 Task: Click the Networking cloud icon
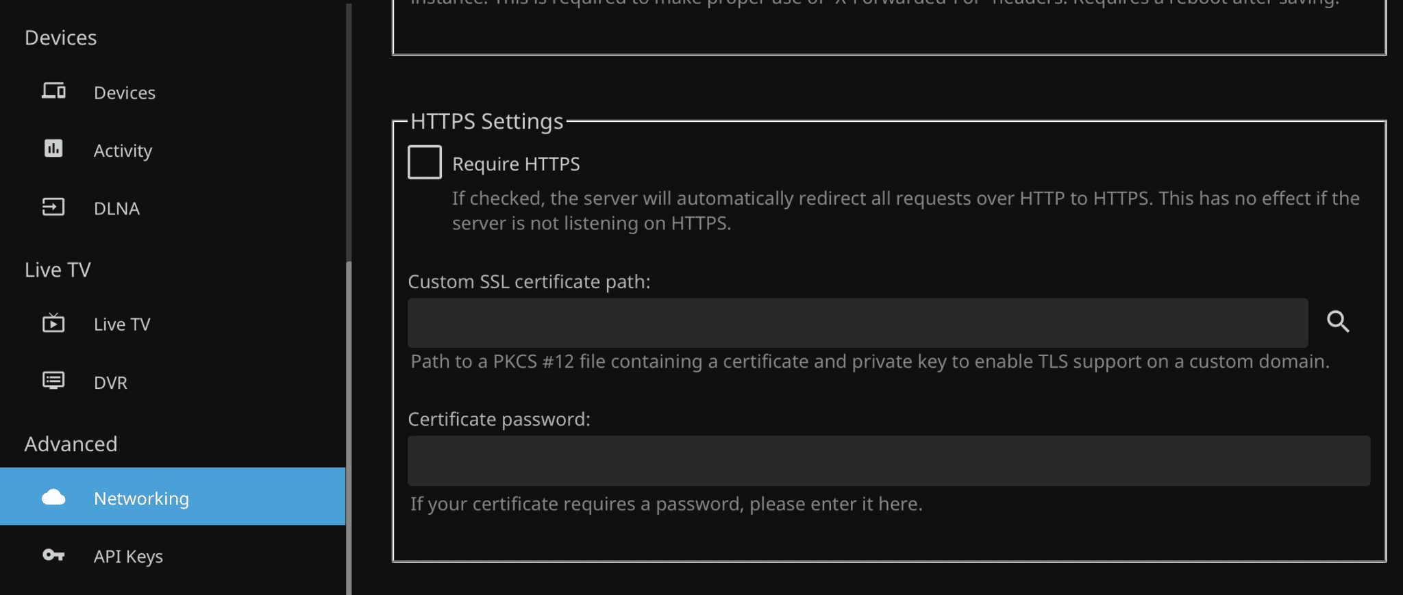tap(53, 497)
